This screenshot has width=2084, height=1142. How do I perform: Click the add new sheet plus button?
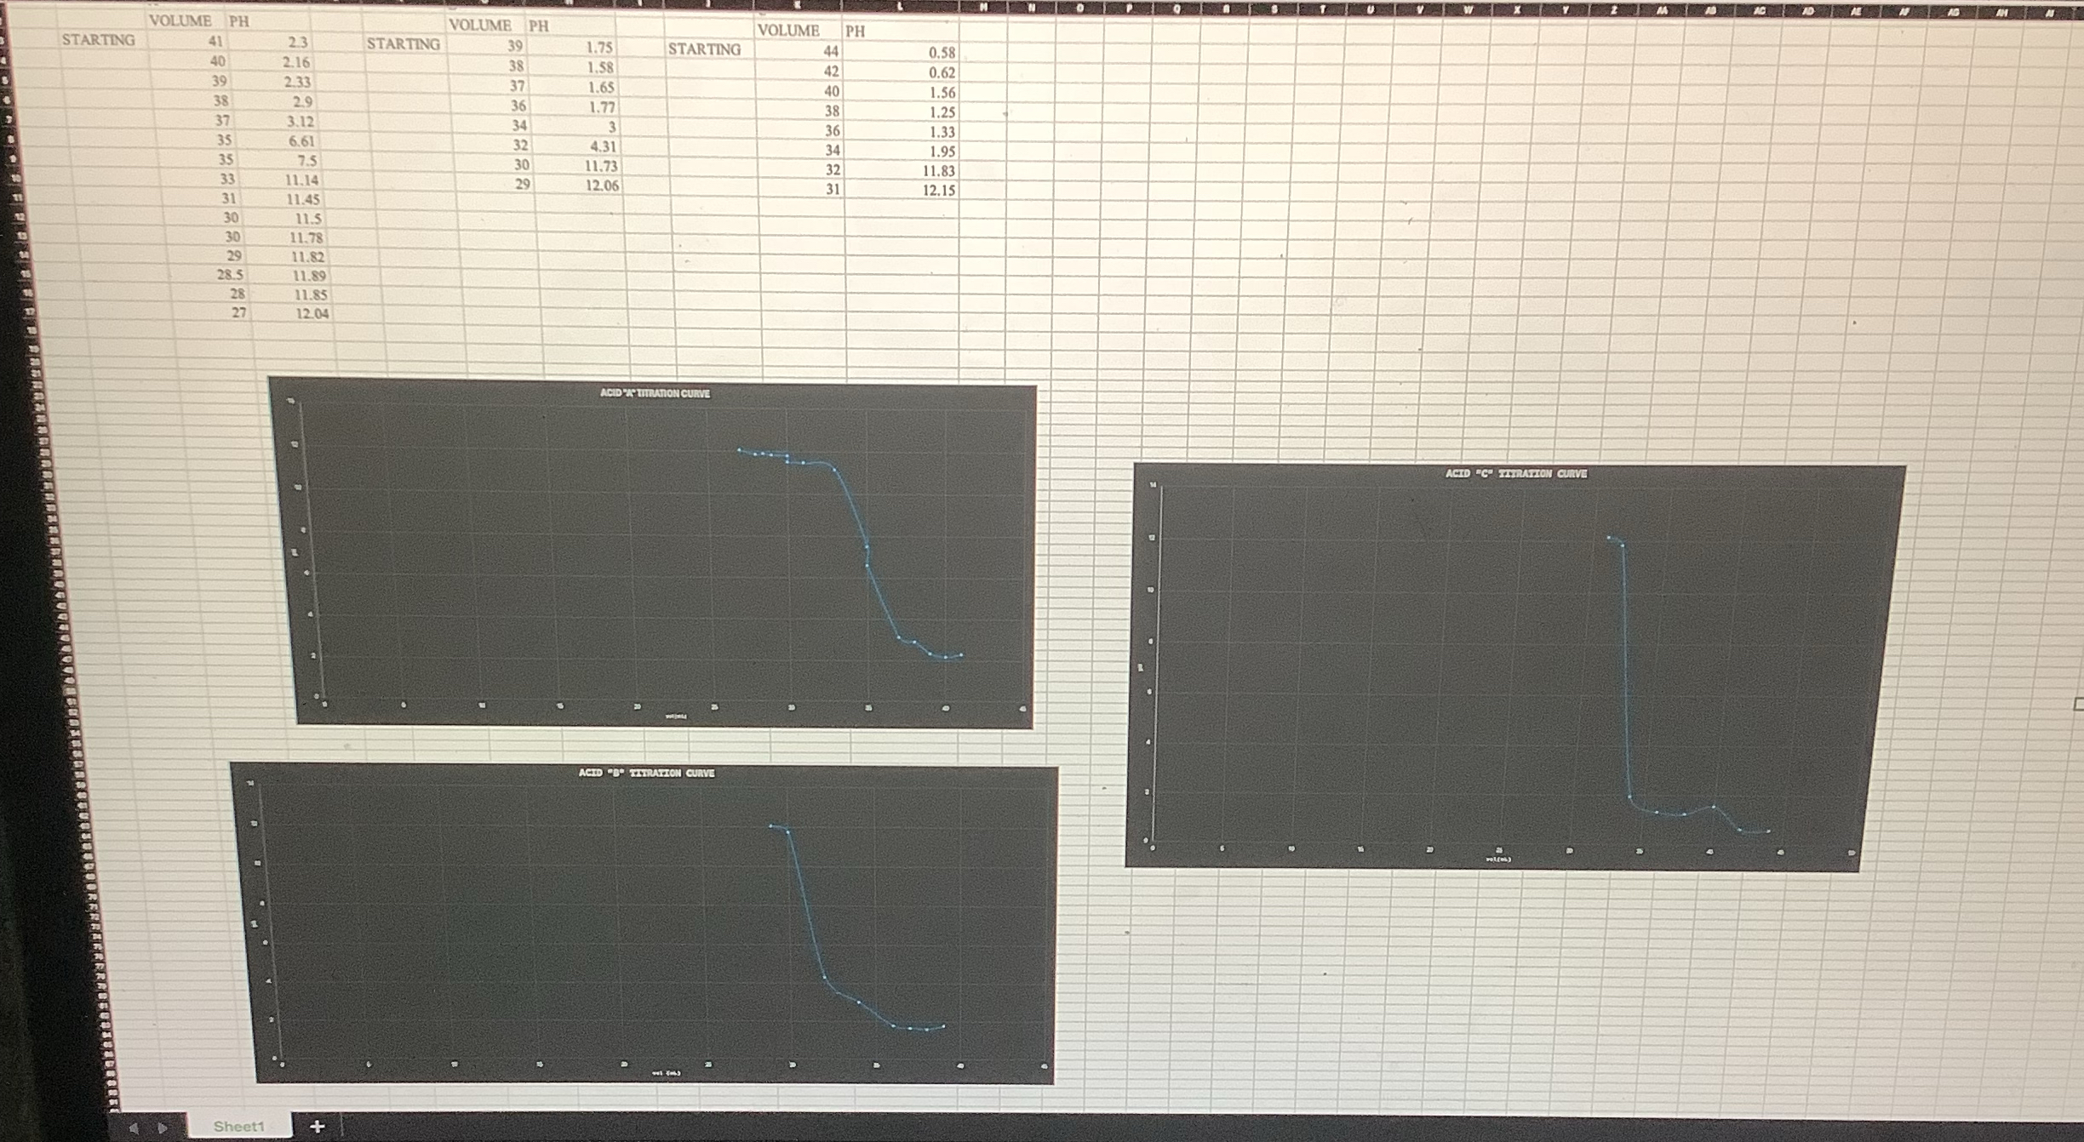click(318, 1126)
